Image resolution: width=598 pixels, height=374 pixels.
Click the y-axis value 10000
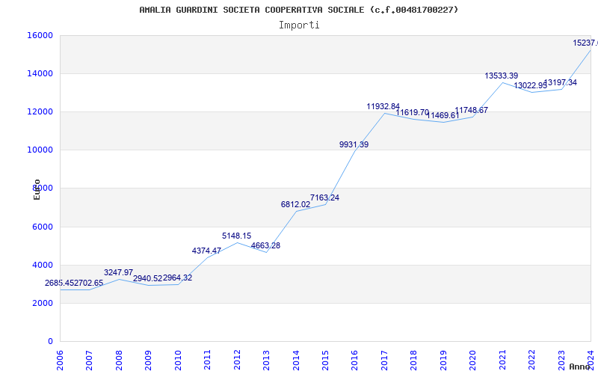pyautogui.click(x=40, y=150)
